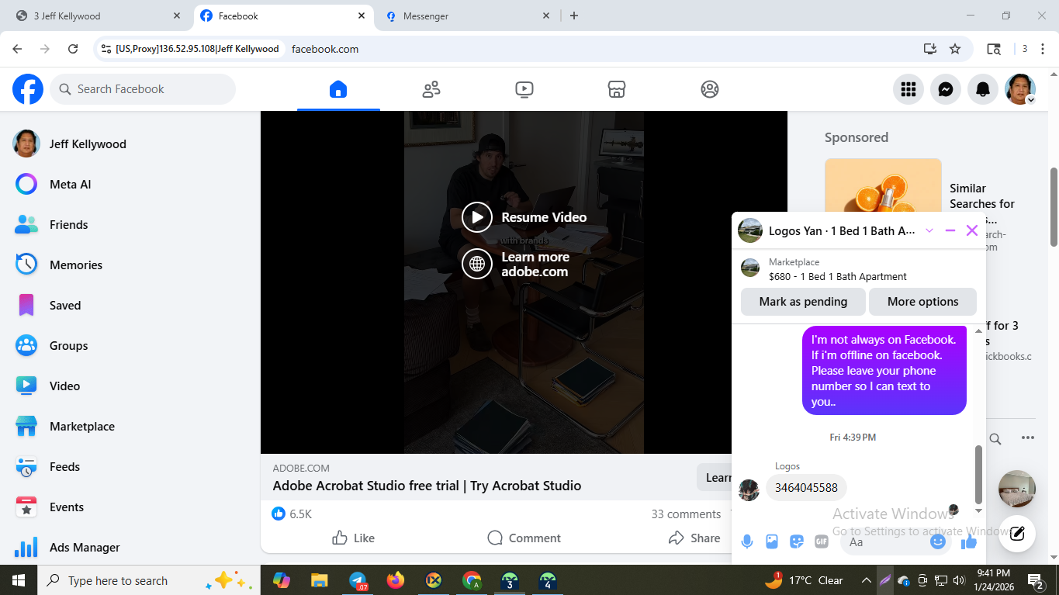Choose a GIF with the GIF icon
The width and height of the screenshot is (1059, 595).
click(x=822, y=541)
